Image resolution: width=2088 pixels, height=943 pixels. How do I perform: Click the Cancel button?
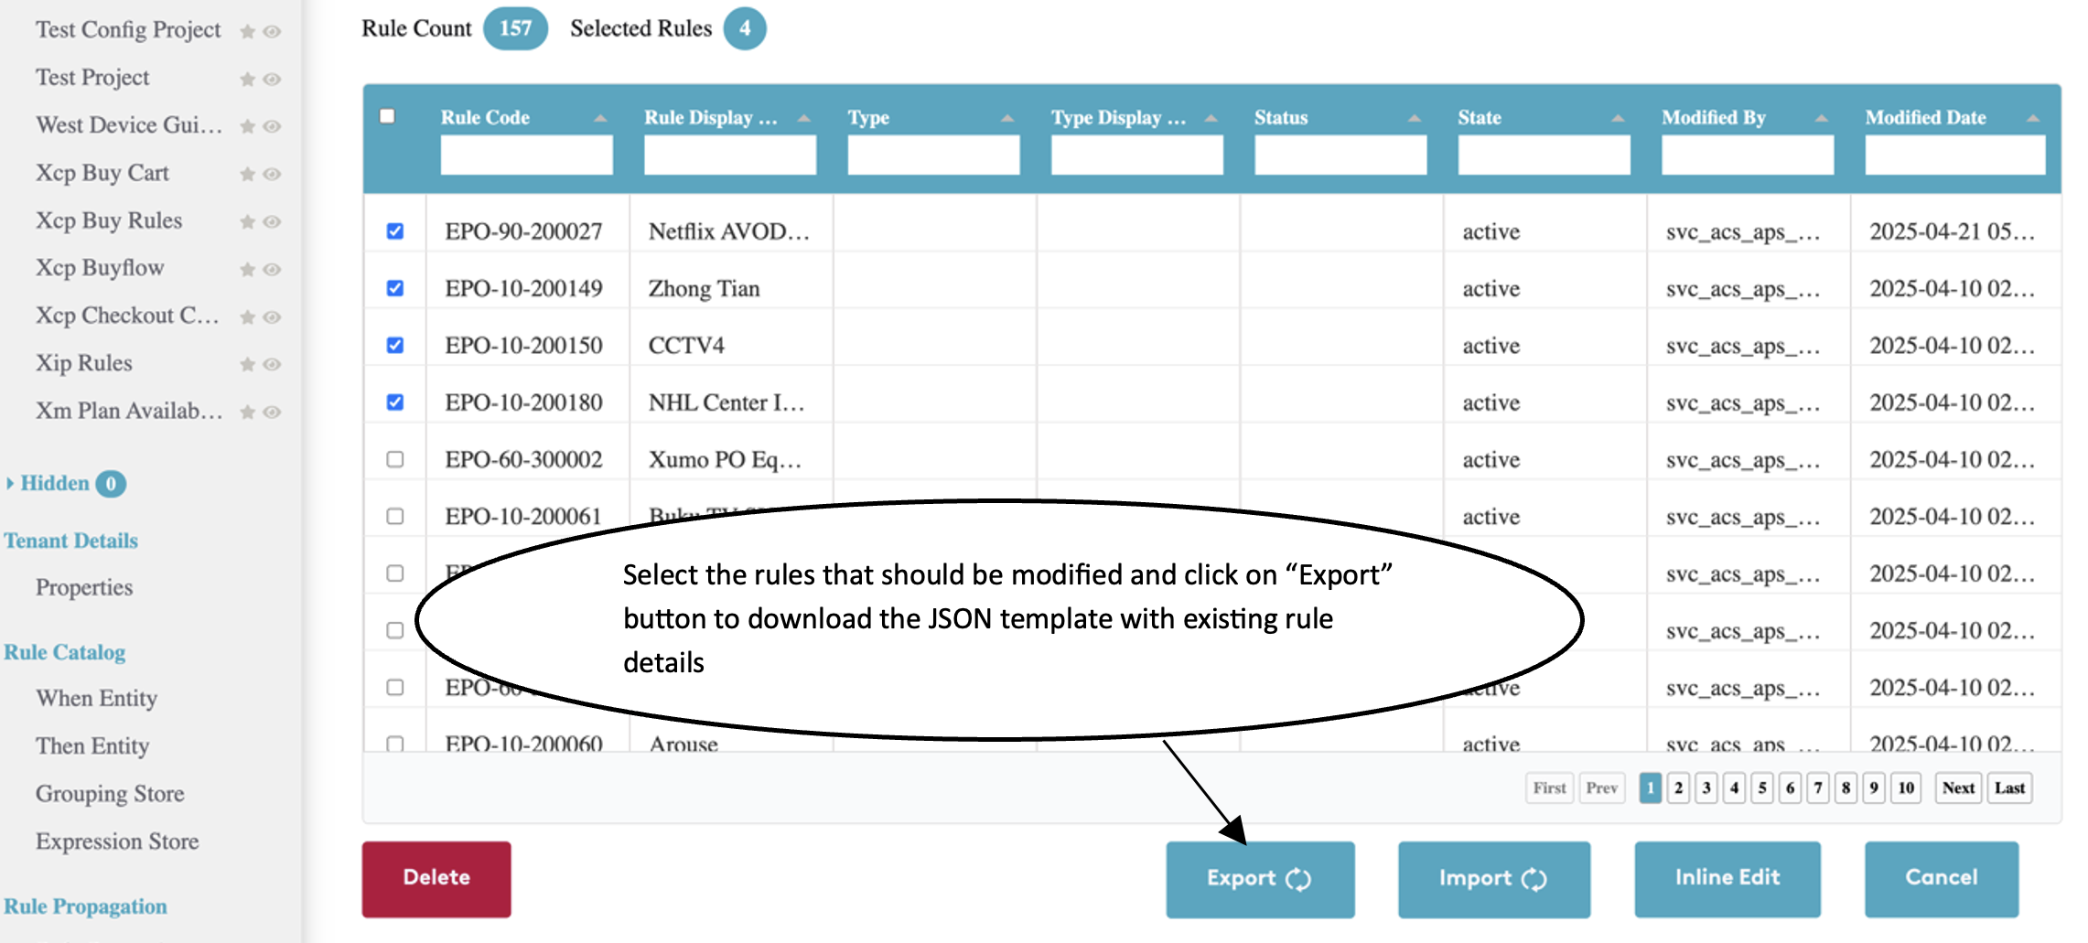pyautogui.click(x=1942, y=879)
